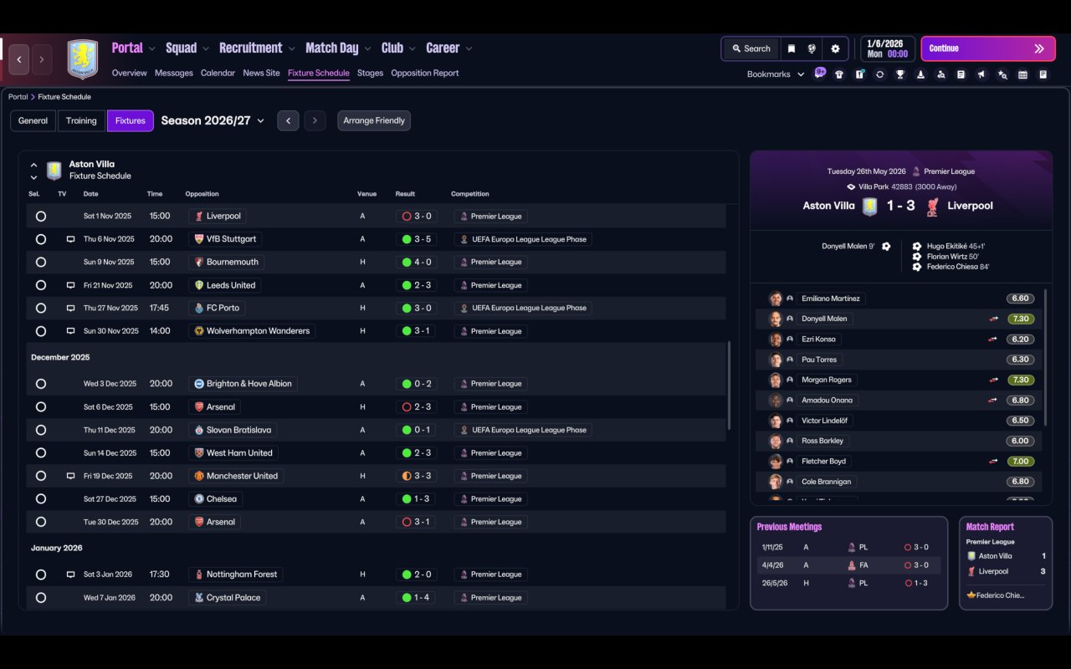Click the goal icon next to Donyell Malen 9'
1071x669 pixels.
(x=886, y=247)
